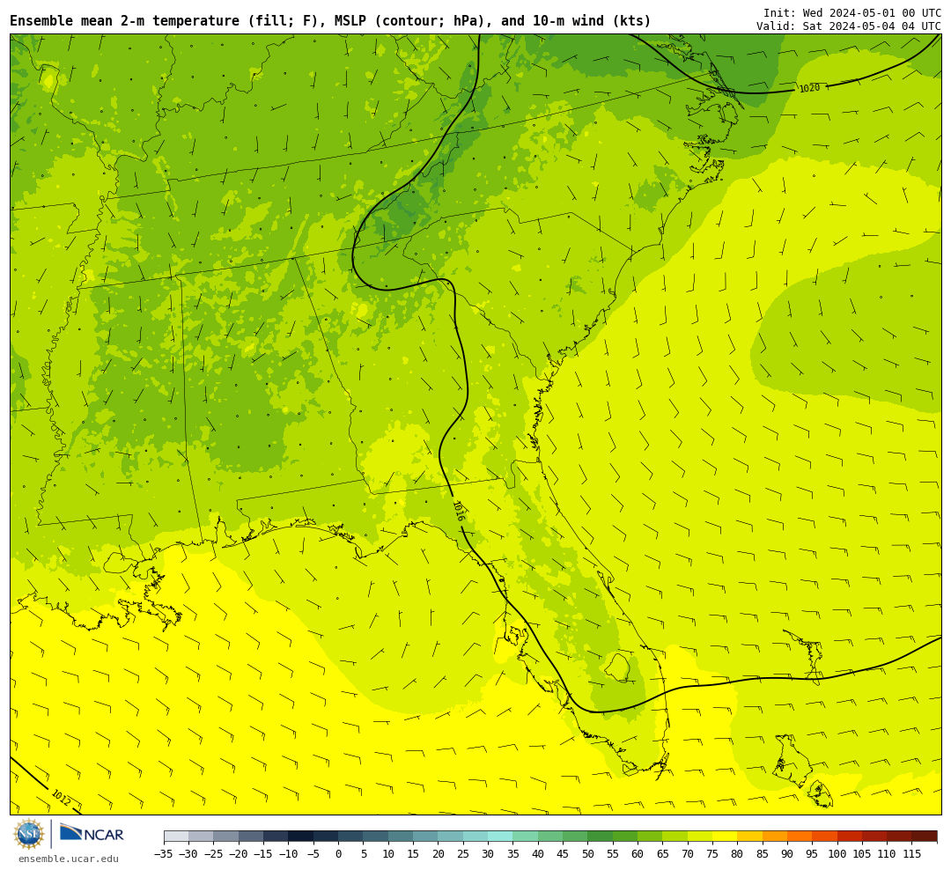Open the ensemble.ucar.edu link text

click(x=69, y=859)
